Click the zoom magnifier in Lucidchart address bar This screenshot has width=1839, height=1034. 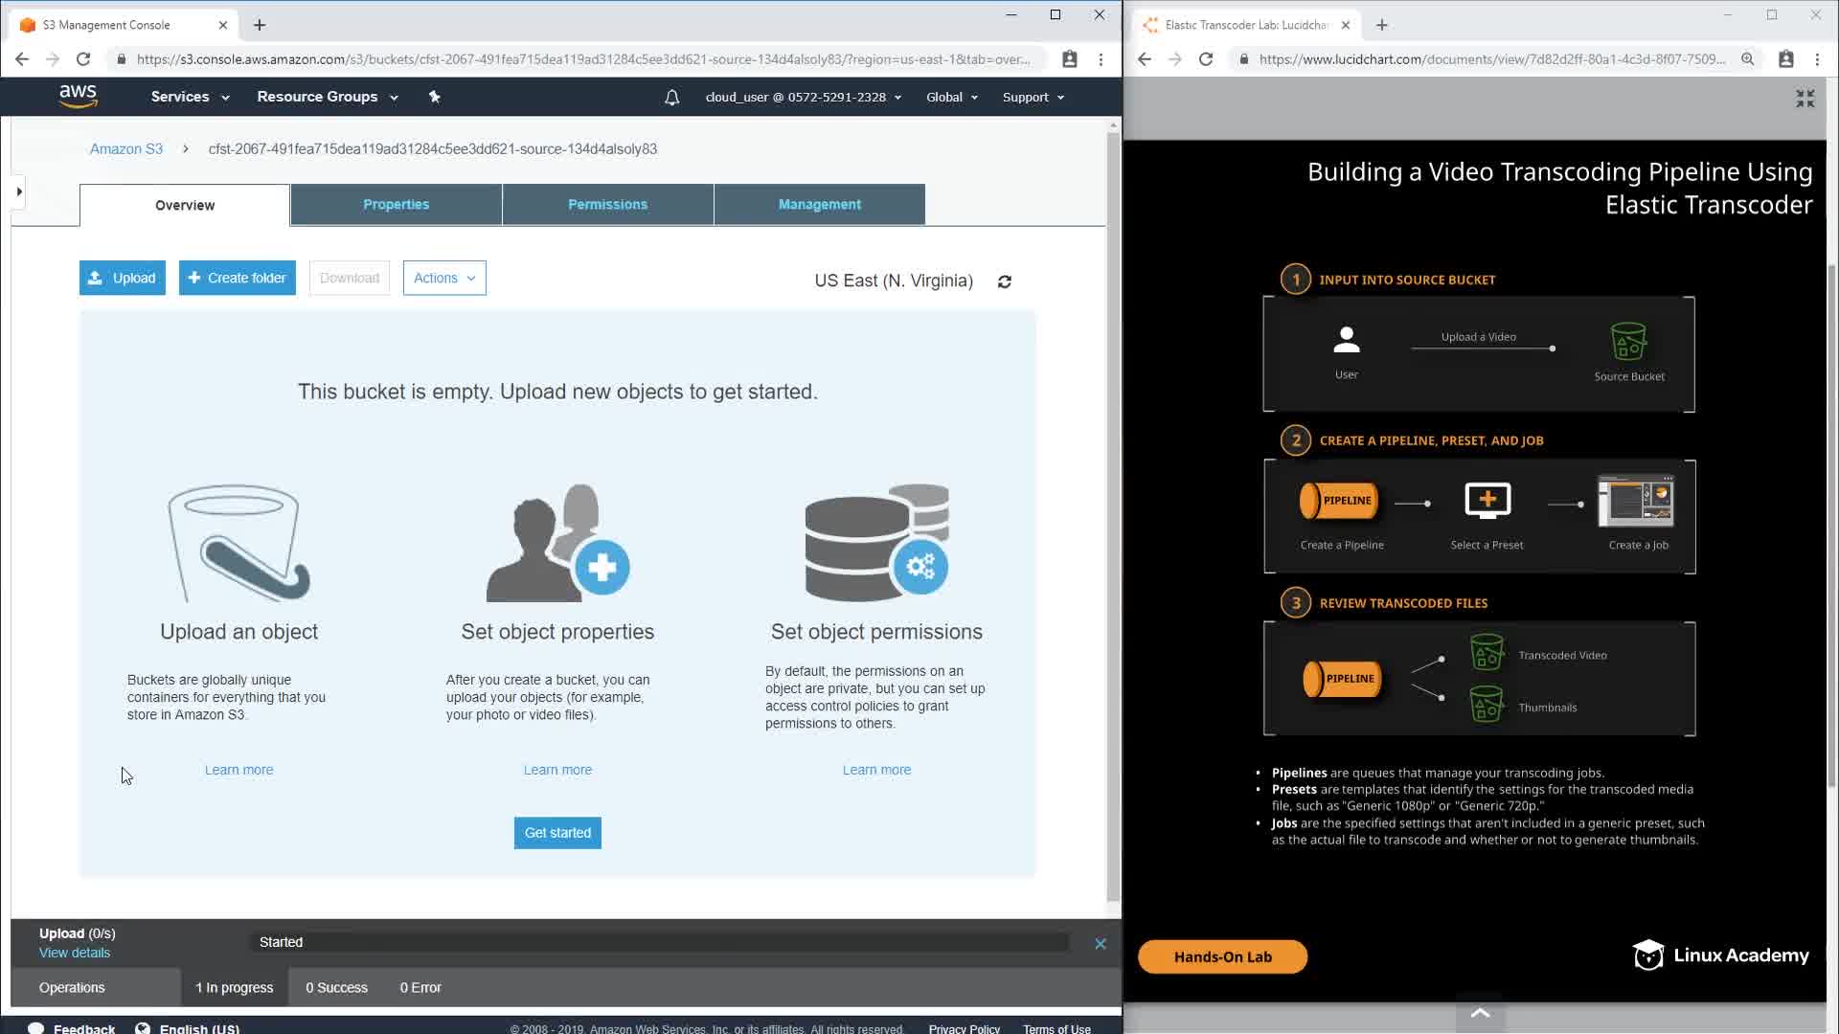(x=1747, y=59)
